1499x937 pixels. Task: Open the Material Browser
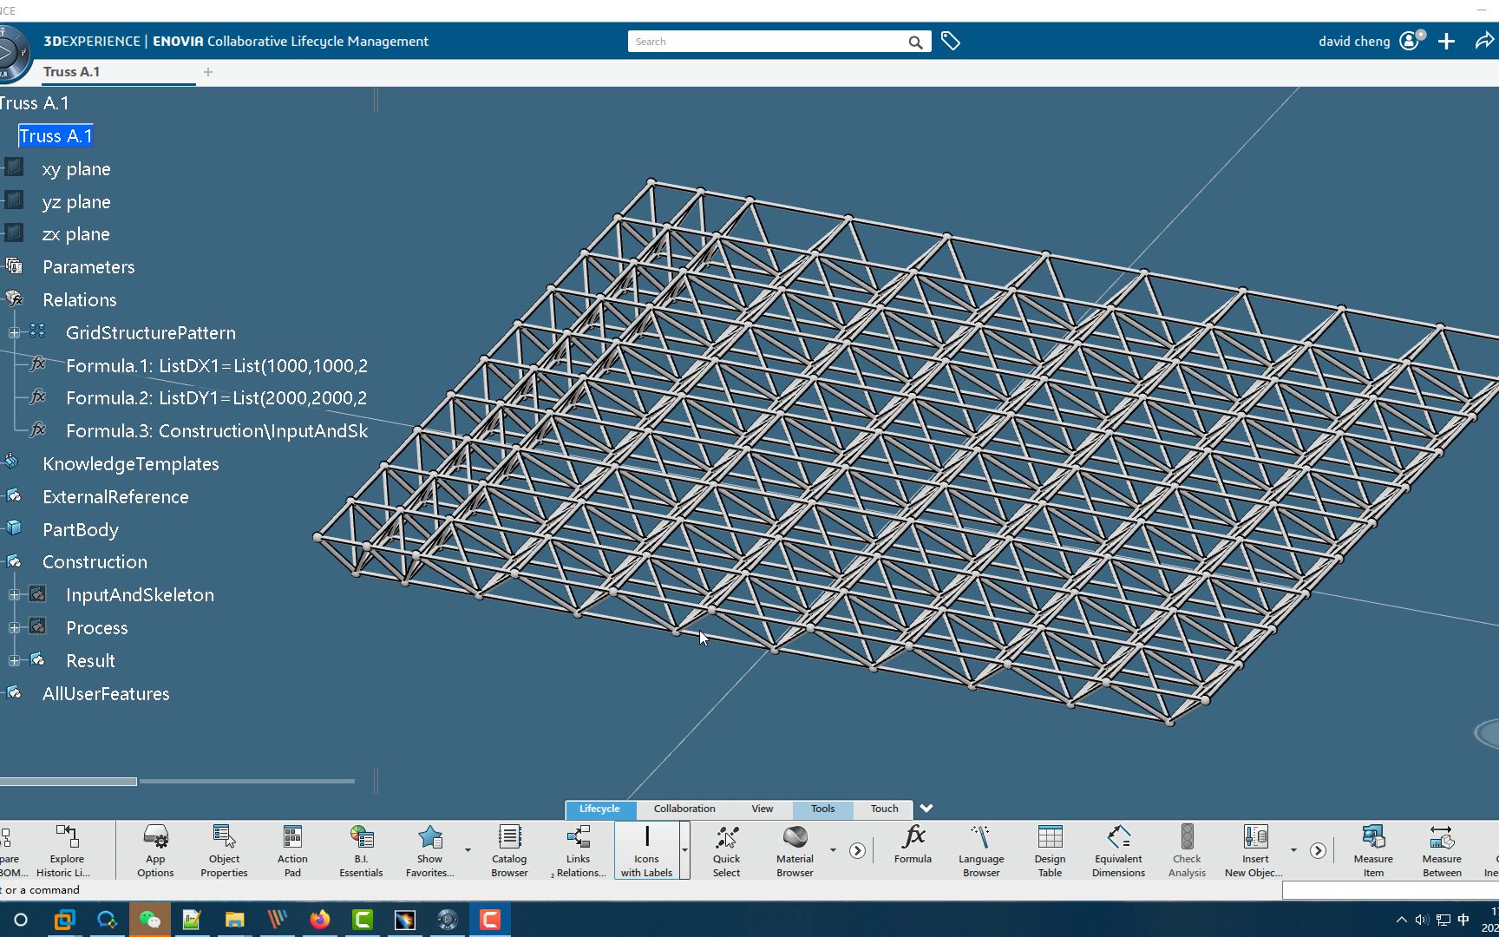793,849
